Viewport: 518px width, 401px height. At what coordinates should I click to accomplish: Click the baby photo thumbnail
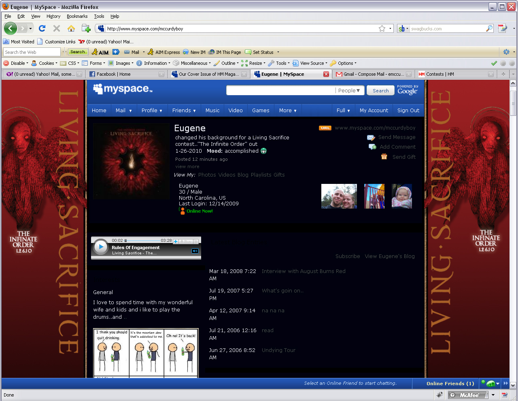(x=401, y=196)
